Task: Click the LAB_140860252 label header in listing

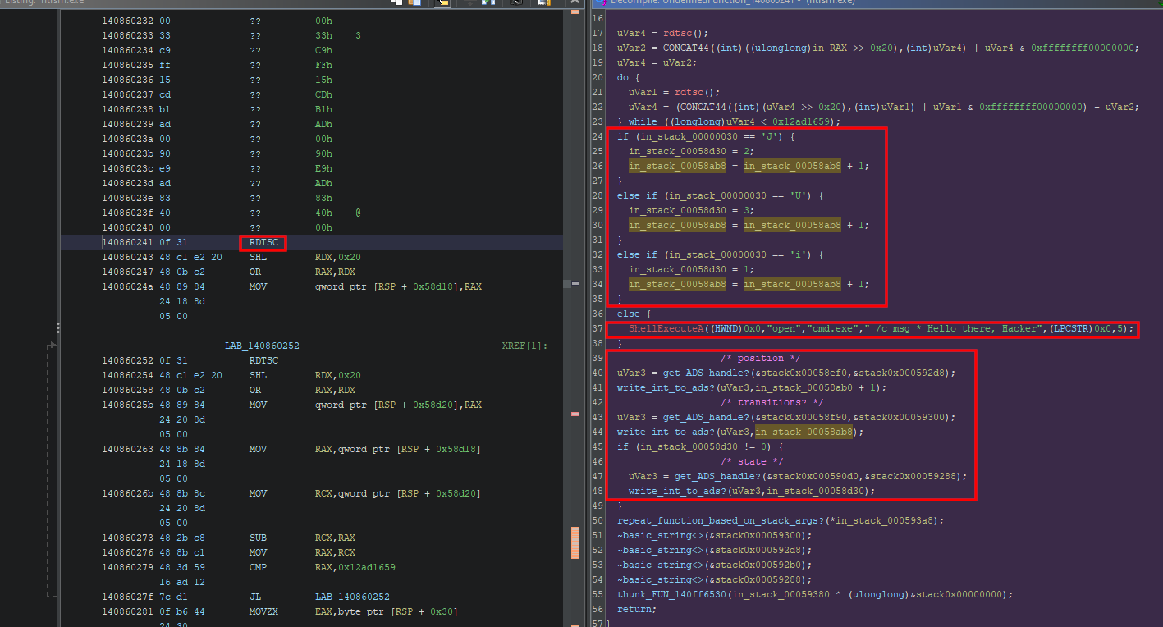Action: 262,346
